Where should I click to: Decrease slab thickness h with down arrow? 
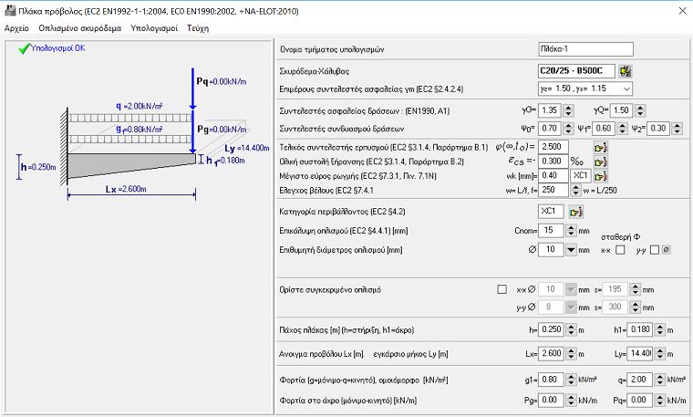click(x=571, y=333)
